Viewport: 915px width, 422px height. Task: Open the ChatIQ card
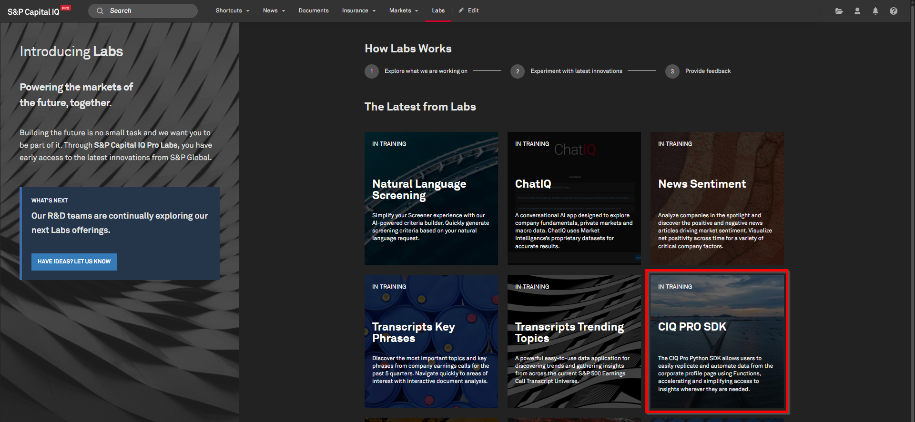[x=574, y=199]
